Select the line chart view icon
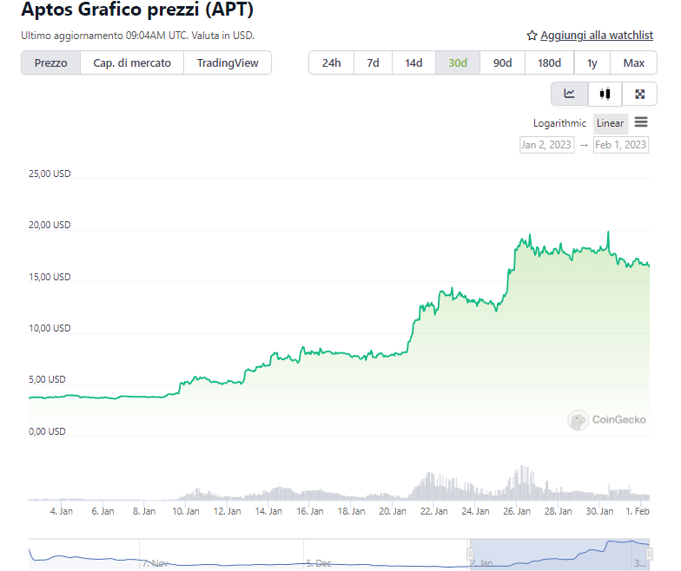Image resolution: width=681 pixels, height=571 pixels. [x=570, y=94]
